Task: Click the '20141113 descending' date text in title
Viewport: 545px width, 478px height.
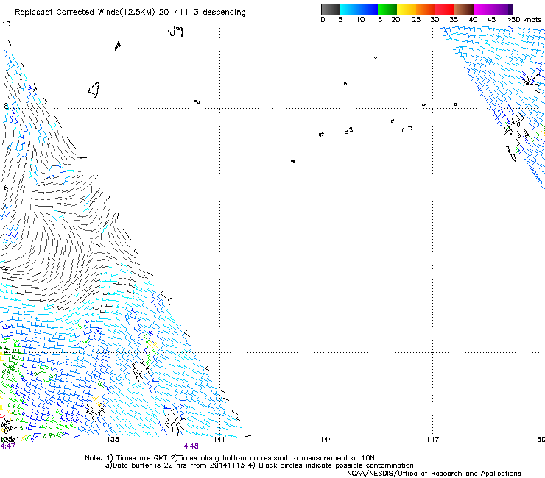Action: [203, 13]
